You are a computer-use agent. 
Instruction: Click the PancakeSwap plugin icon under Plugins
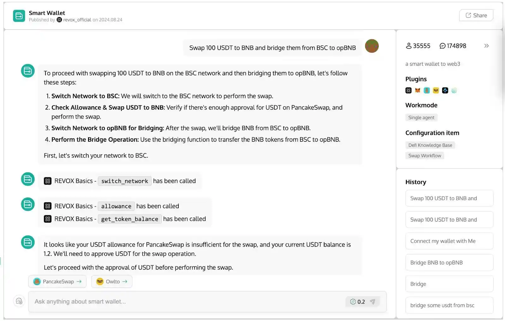(x=427, y=91)
